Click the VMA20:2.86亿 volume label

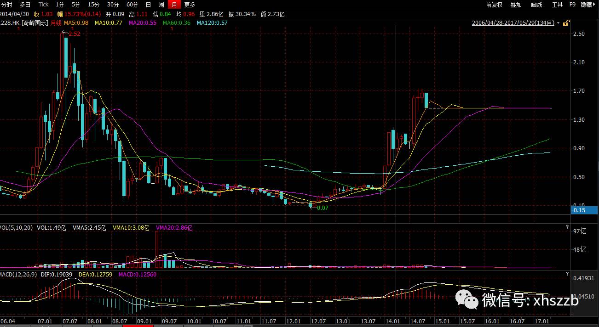[x=174, y=227]
